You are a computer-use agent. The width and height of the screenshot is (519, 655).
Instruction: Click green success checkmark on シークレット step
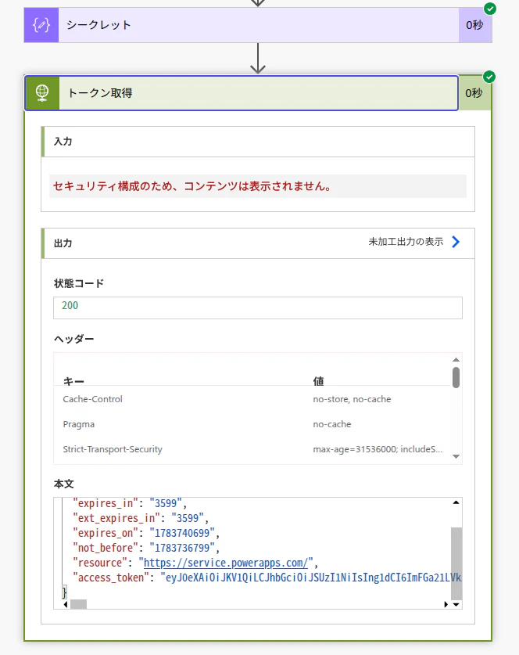tap(490, 9)
